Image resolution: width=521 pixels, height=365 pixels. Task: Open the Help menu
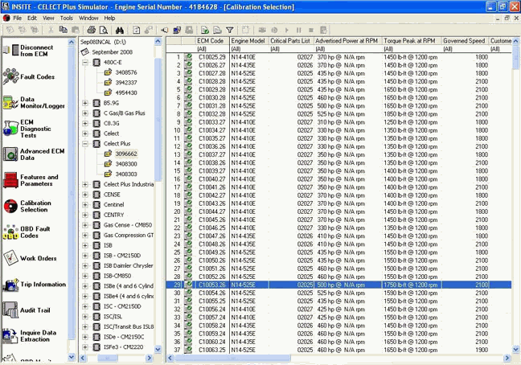point(109,18)
